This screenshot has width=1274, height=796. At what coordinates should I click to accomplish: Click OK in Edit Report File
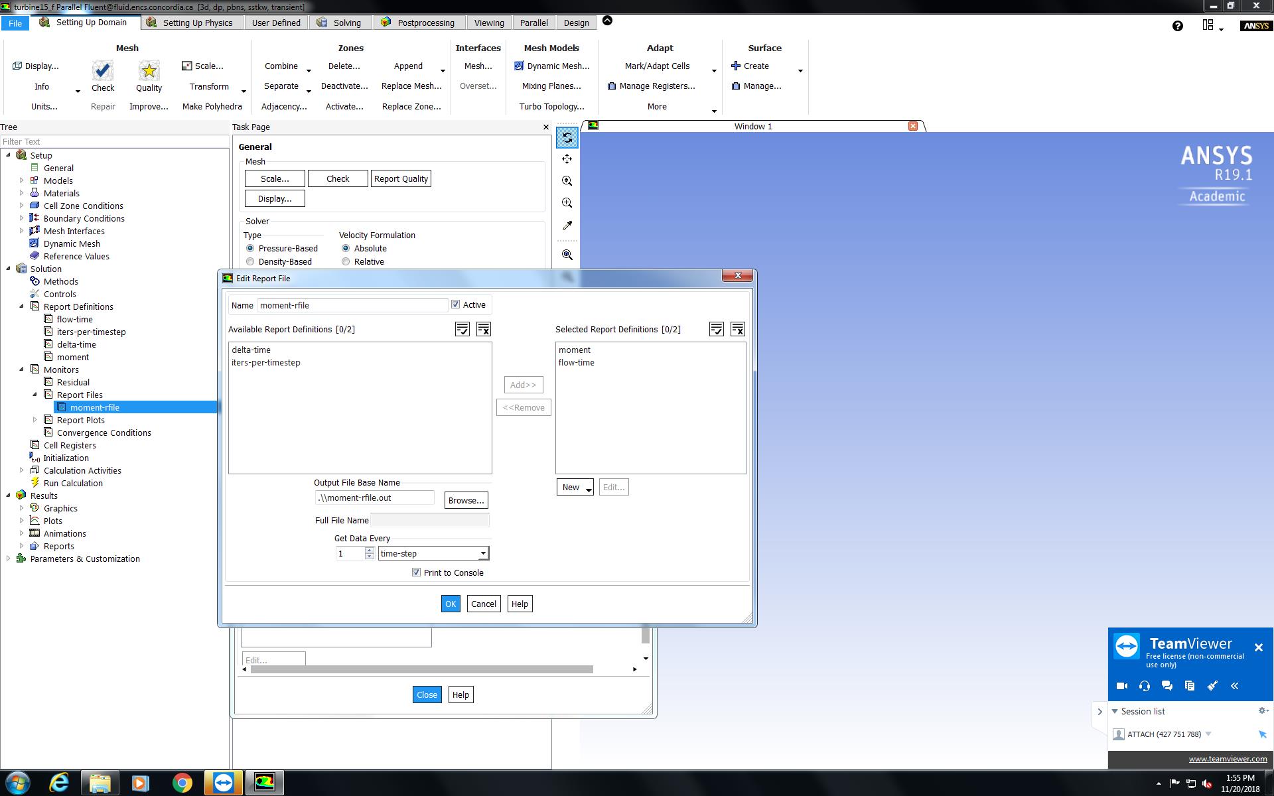coord(451,604)
